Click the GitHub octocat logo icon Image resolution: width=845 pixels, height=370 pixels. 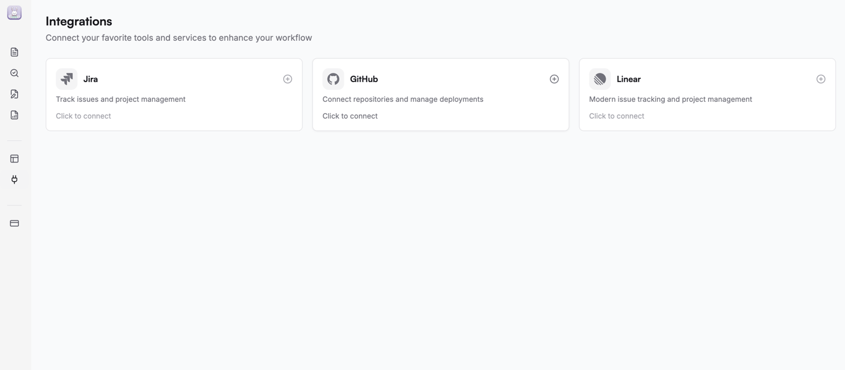coord(333,79)
